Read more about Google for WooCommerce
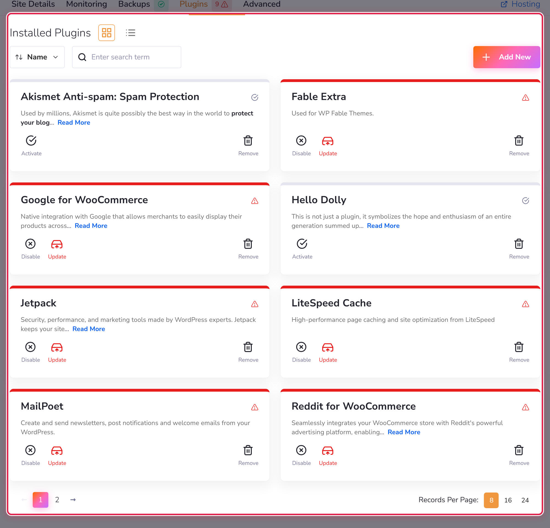 coord(91,226)
